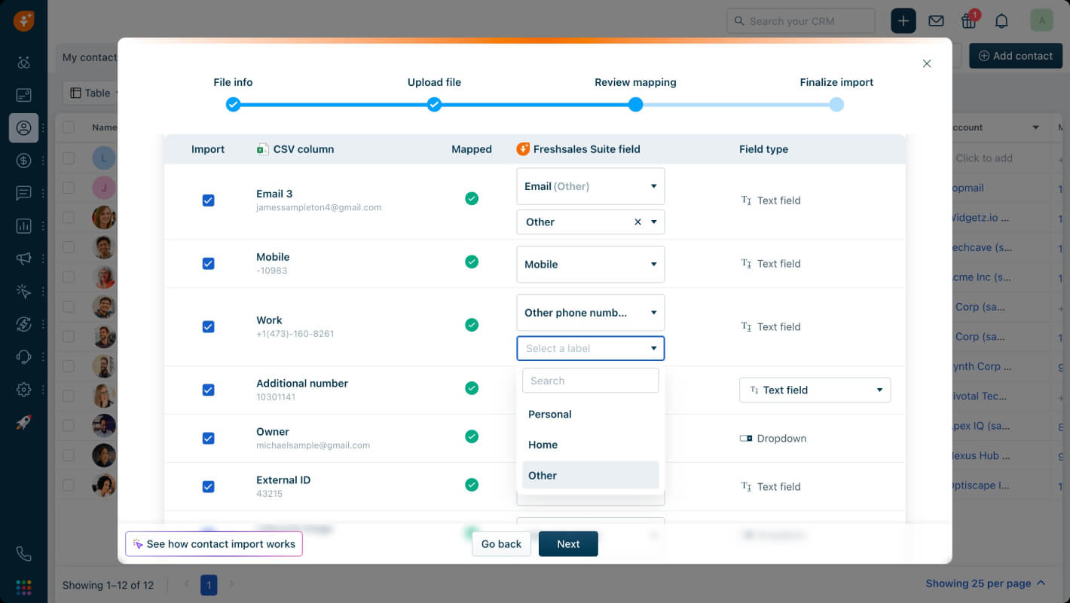Open the Other phone number field dropdown
Screen dimensions: 1070x603
[591, 313]
